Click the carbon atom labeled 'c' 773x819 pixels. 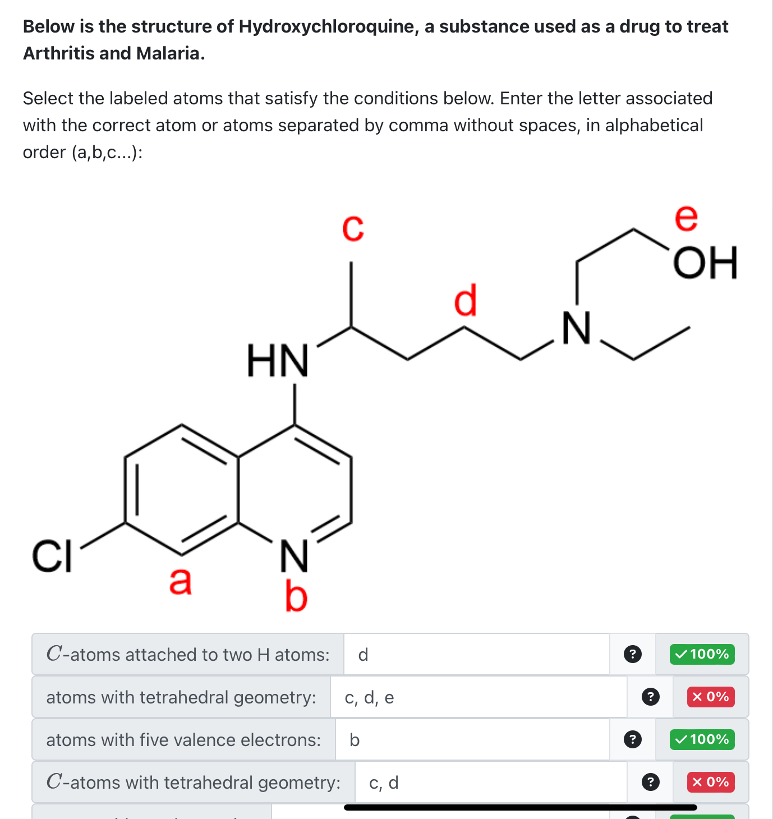click(x=353, y=228)
